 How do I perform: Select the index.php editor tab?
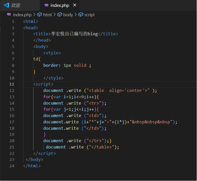pyautogui.click(x=60, y=5)
